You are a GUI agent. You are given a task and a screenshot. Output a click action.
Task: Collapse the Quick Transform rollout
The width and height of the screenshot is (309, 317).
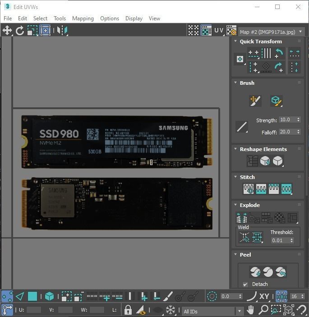[235, 41]
